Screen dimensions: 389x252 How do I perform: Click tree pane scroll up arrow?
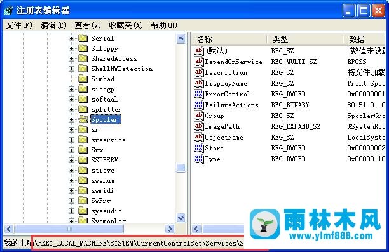tap(181, 38)
